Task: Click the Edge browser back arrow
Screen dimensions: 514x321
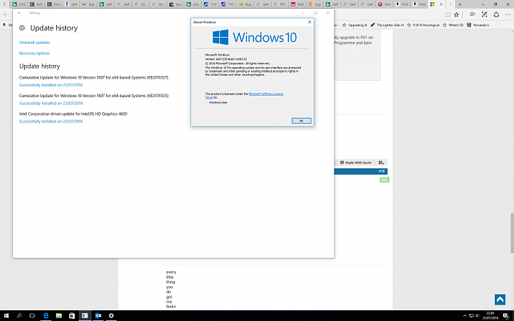Action: click(6, 15)
